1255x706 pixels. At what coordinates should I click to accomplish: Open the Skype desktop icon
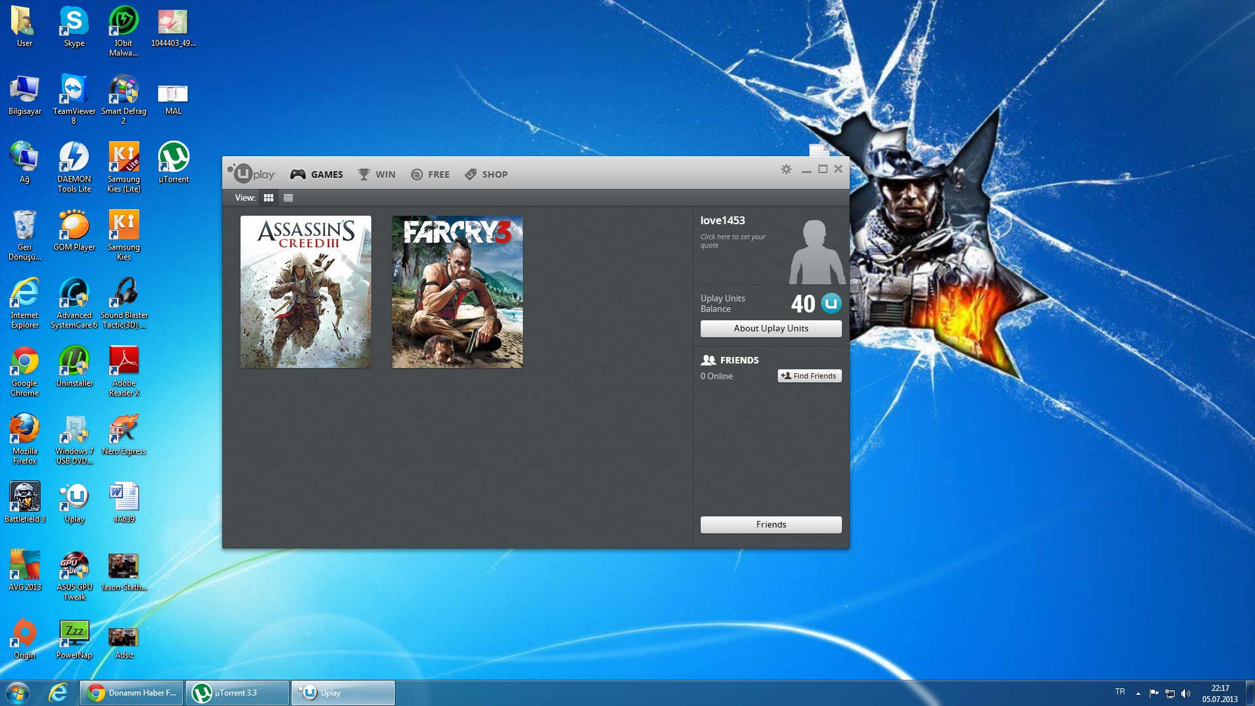click(74, 27)
